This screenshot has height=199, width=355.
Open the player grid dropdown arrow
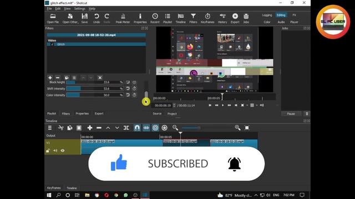pyautogui.click(x=256, y=105)
